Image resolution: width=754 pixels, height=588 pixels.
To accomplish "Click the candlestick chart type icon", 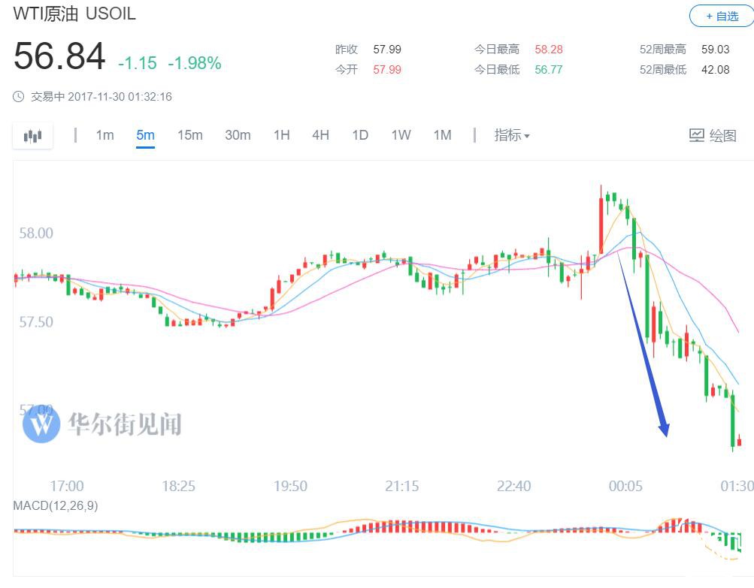I will 32,136.
